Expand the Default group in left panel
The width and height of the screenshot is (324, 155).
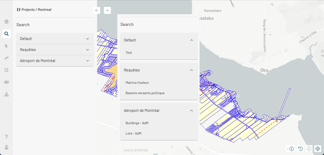coord(55,39)
